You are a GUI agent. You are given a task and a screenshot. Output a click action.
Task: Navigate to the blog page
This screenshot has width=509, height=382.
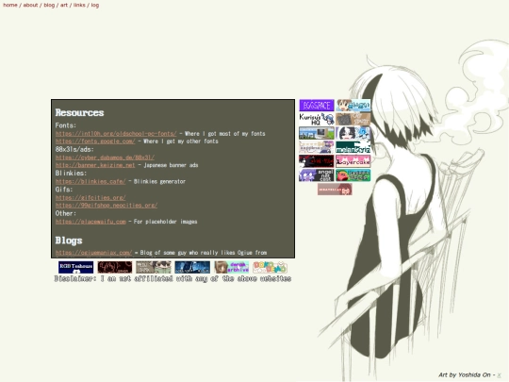tap(49, 5)
